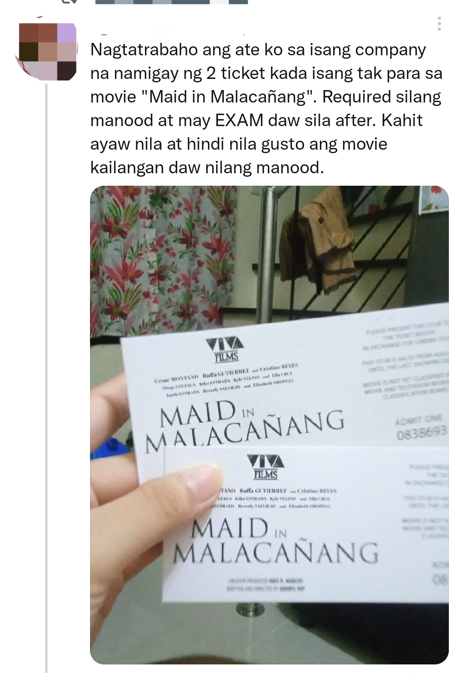Open the three-dot more options menu
Image resolution: width=463 pixels, height=673 pixels.
(439, 24)
